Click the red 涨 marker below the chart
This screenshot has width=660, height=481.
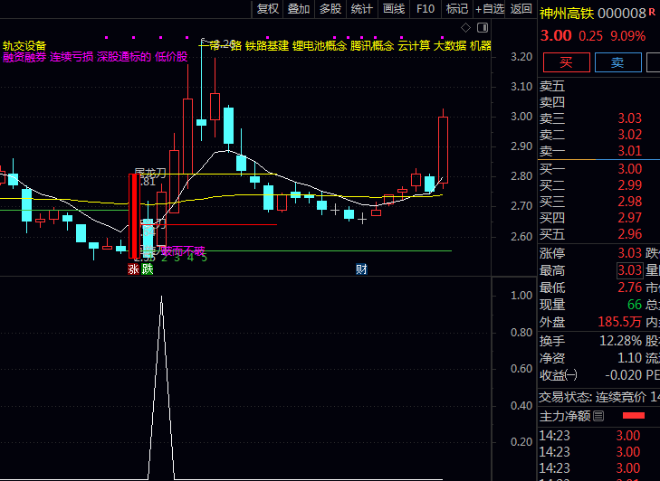pyautogui.click(x=133, y=269)
